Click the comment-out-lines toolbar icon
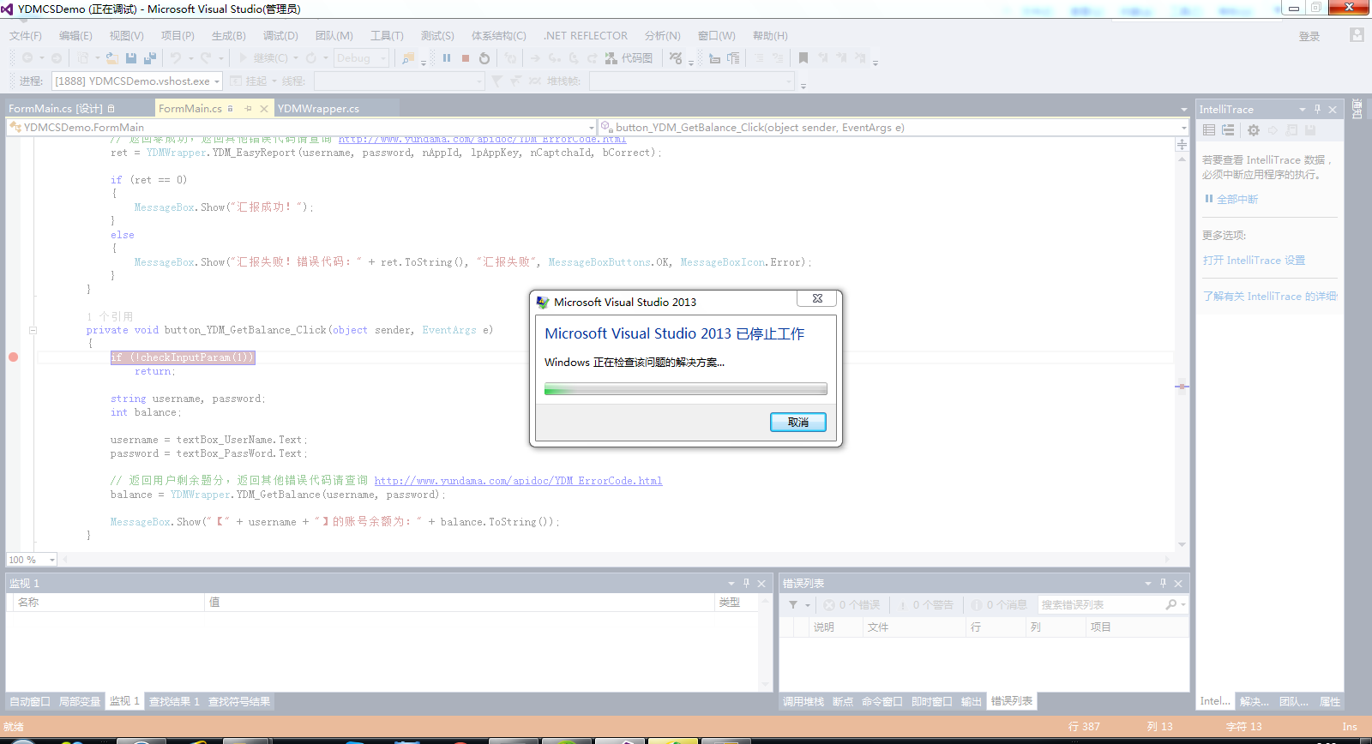The width and height of the screenshot is (1372, 744). click(x=759, y=58)
